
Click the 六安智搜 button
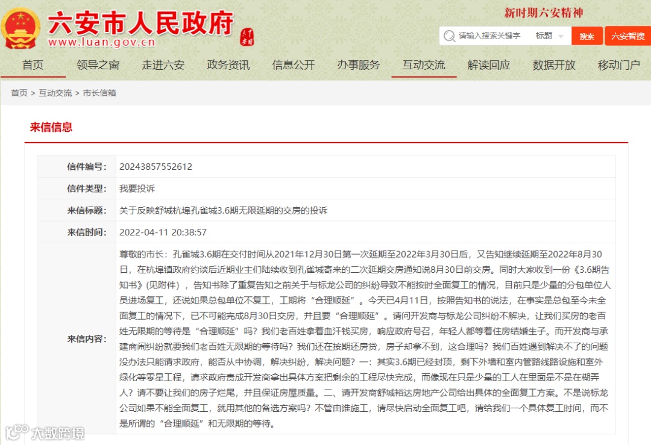click(627, 36)
